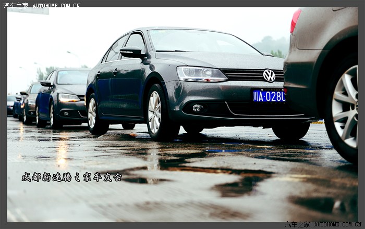Image resolution: width=365 pixels, height=229 pixels.
Task: Click the gray car's side mirror
Action: [x=132, y=52]
